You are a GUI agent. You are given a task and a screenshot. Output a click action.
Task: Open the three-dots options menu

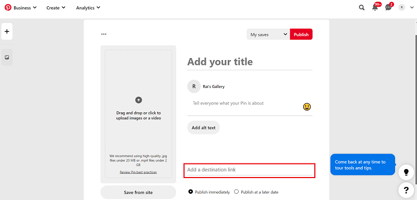point(104,34)
